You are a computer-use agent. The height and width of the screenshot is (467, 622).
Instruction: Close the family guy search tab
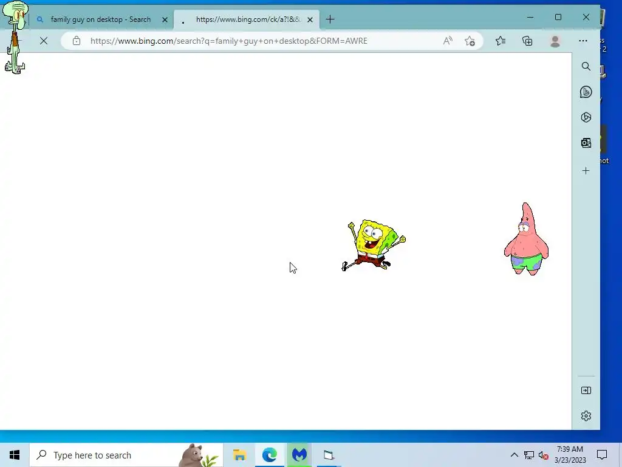click(165, 19)
